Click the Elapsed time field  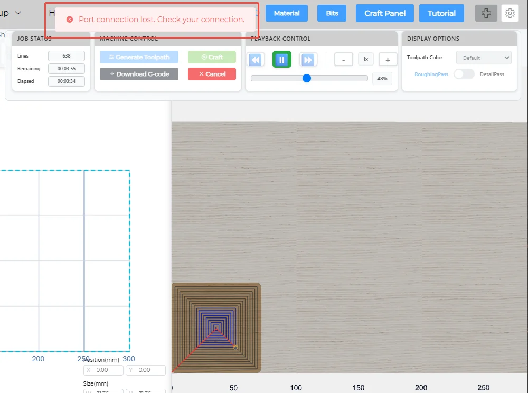coord(67,81)
